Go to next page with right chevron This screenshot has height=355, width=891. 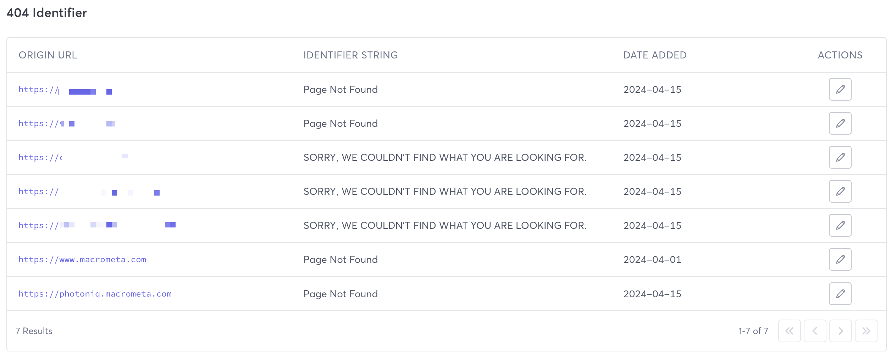click(x=840, y=331)
